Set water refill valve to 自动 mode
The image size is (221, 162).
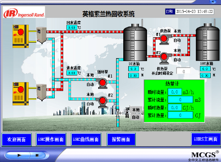pos(136,117)
